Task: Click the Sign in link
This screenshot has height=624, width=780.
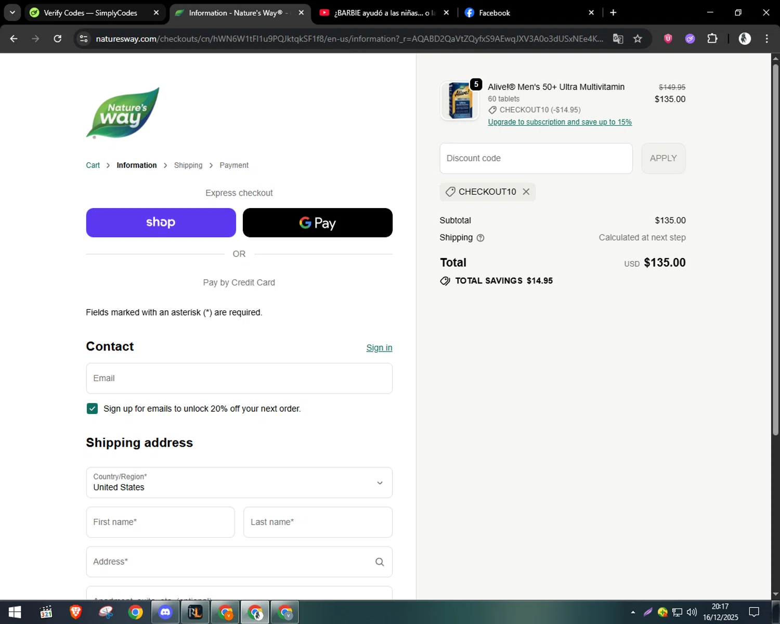Action: [379, 348]
